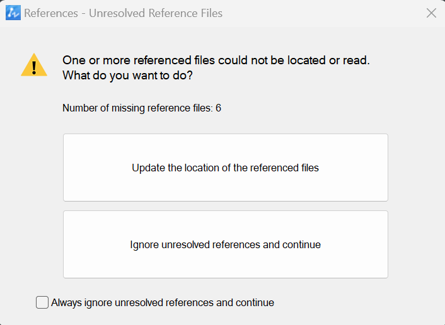Close the Unresolved Reference Files dialog

[431, 13]
